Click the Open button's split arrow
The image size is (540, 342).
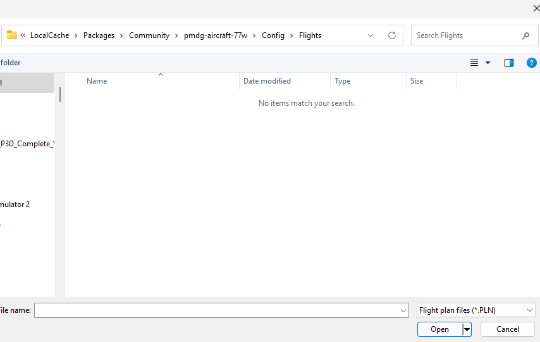467,329
